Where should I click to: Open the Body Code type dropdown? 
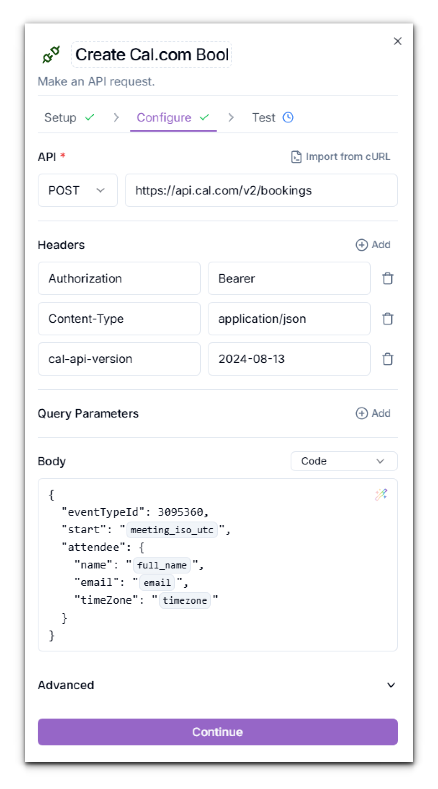(x=344, y=461)
